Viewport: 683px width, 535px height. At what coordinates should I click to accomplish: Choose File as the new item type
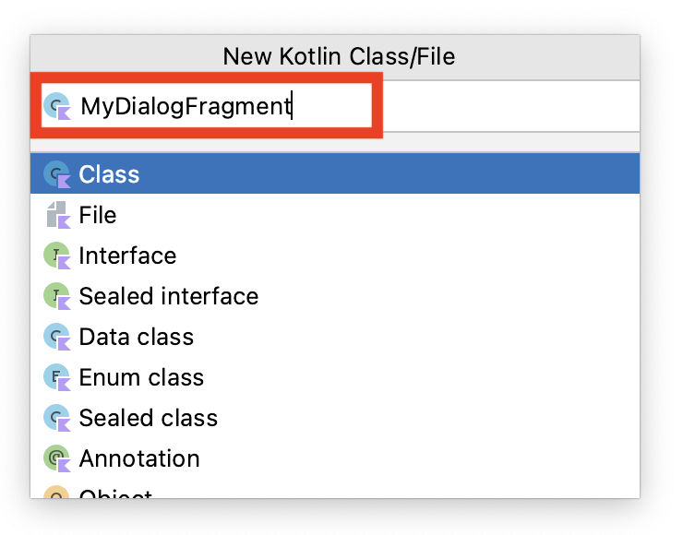[335, 215]
